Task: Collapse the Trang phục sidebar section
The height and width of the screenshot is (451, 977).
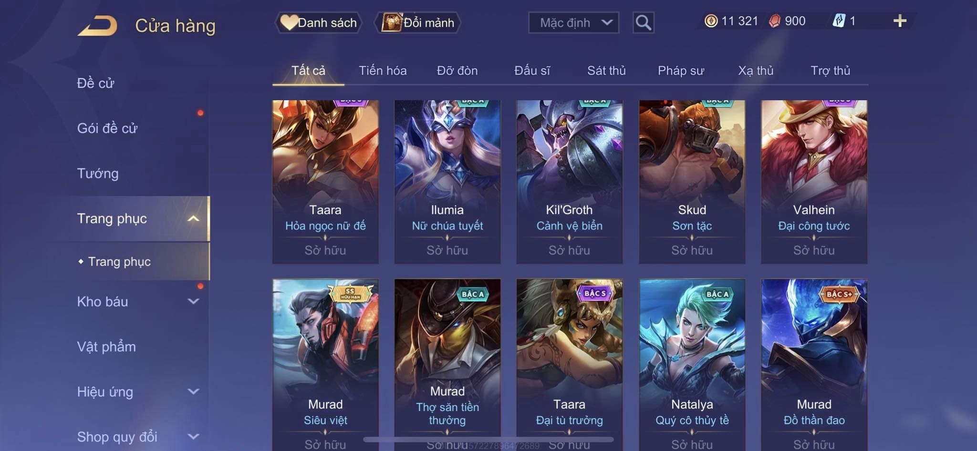Action: (x=193, y=218)
